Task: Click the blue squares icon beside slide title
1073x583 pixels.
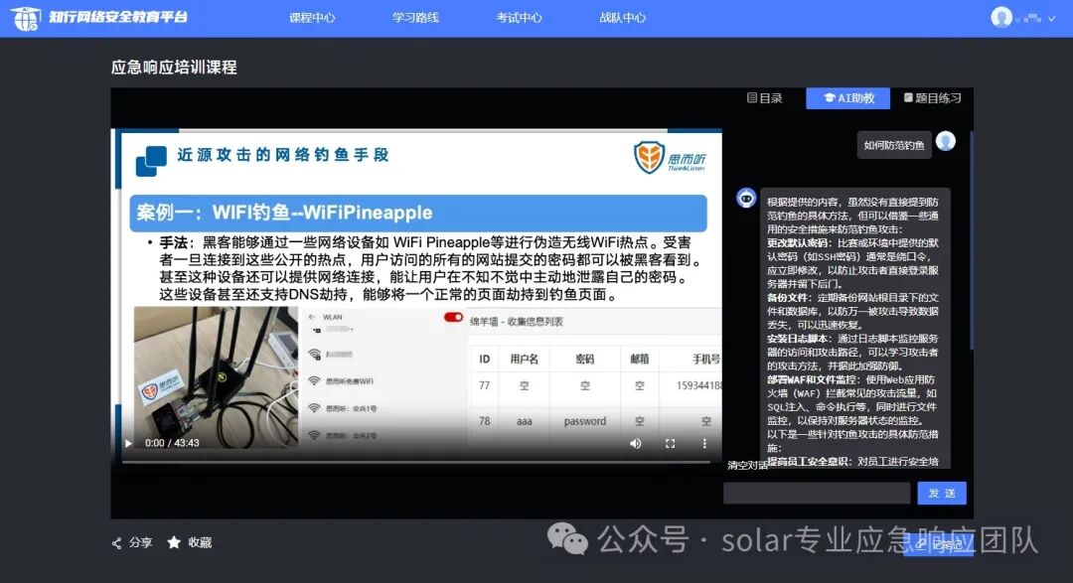Action: 151,161
